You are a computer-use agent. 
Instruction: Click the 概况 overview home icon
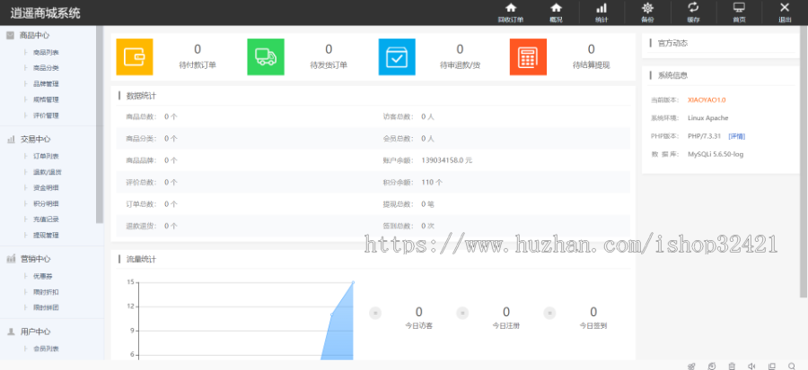(555, 9)
